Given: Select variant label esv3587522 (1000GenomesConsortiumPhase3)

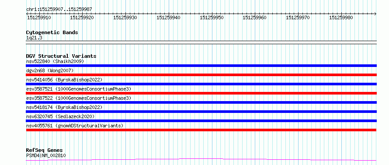Looking at the screenshot, I should [x=79, y=98].
